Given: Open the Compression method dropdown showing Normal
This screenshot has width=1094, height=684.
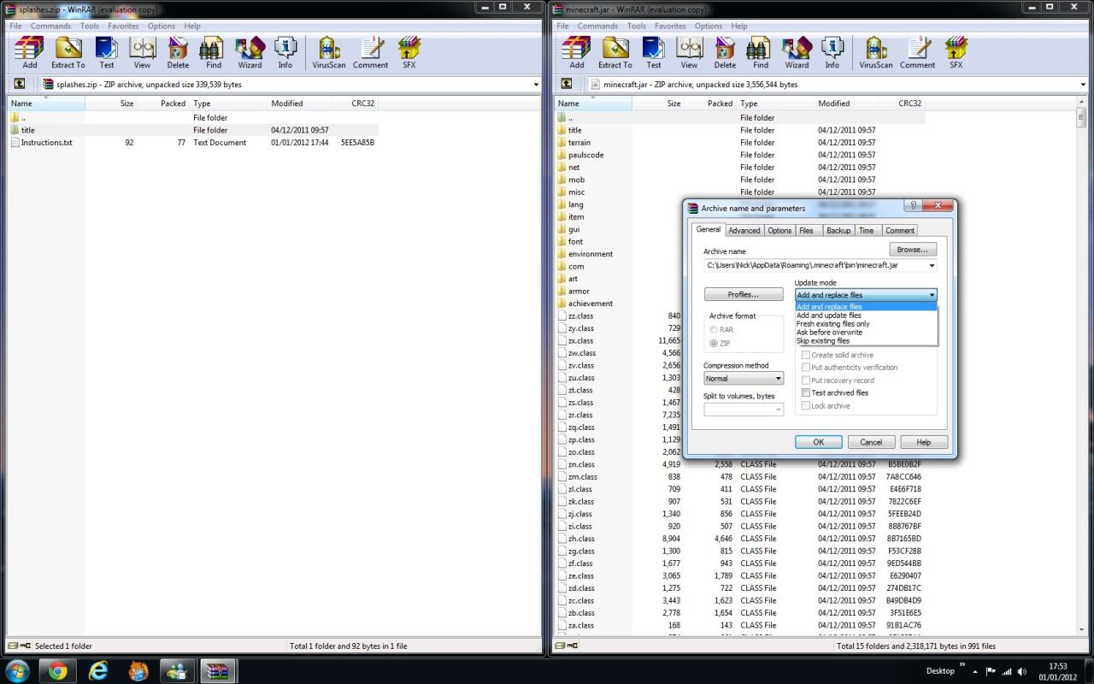Looking at the screenshot, I should coord(743,379).
